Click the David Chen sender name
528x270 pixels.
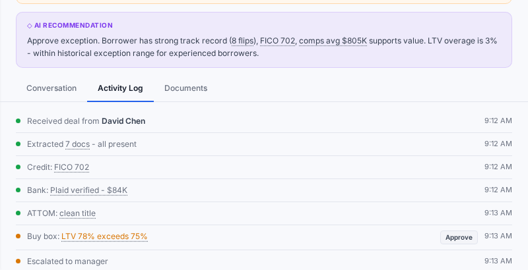[x=123, y=121]
